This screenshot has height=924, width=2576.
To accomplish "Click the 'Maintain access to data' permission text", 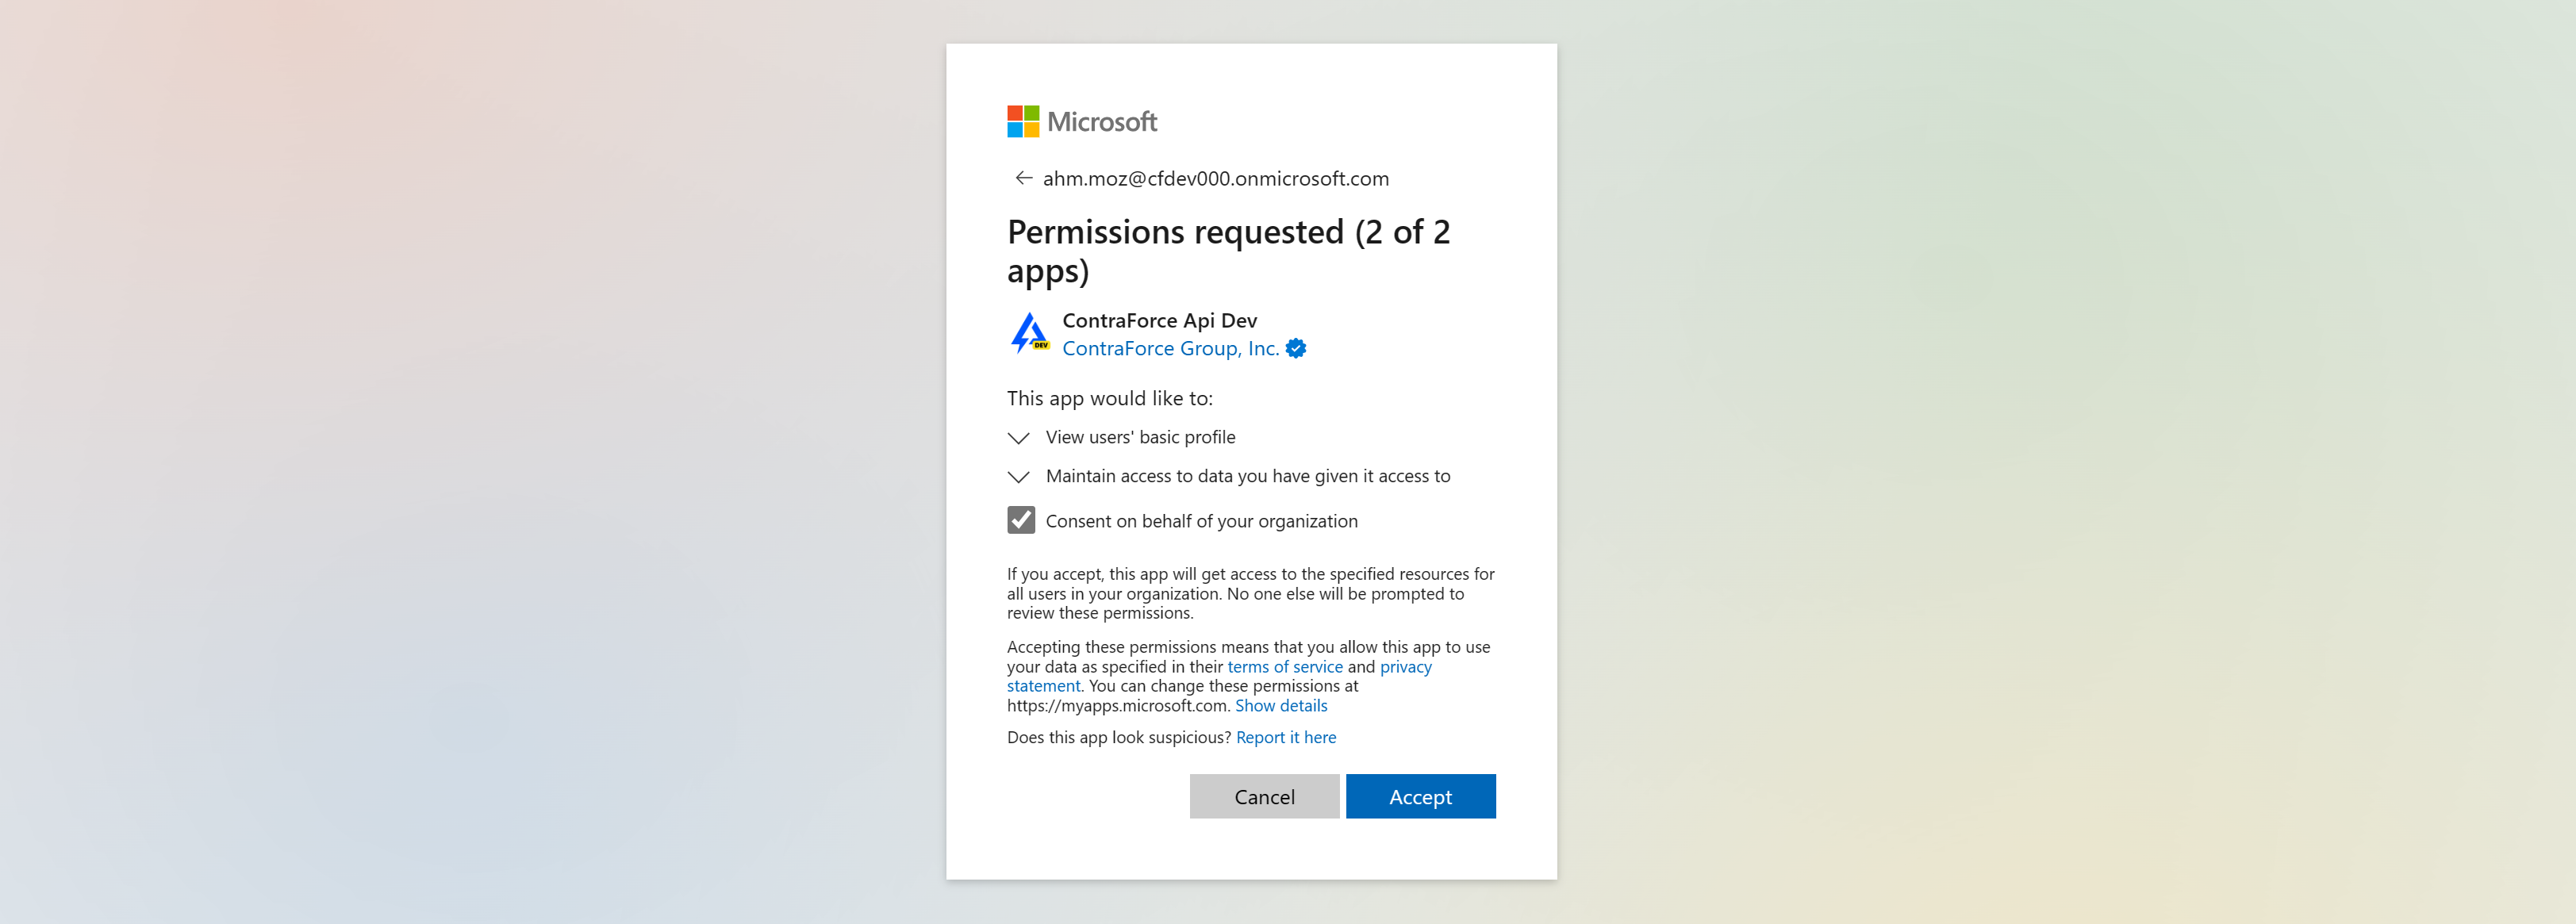I will click(1247, 476).
